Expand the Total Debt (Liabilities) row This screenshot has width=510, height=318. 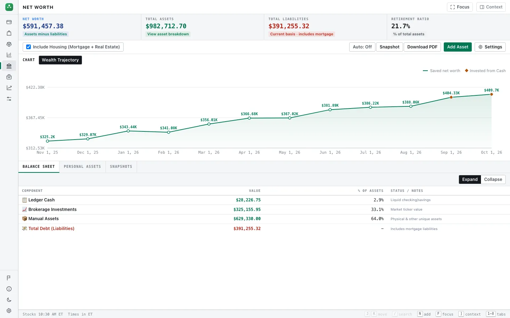264,229
